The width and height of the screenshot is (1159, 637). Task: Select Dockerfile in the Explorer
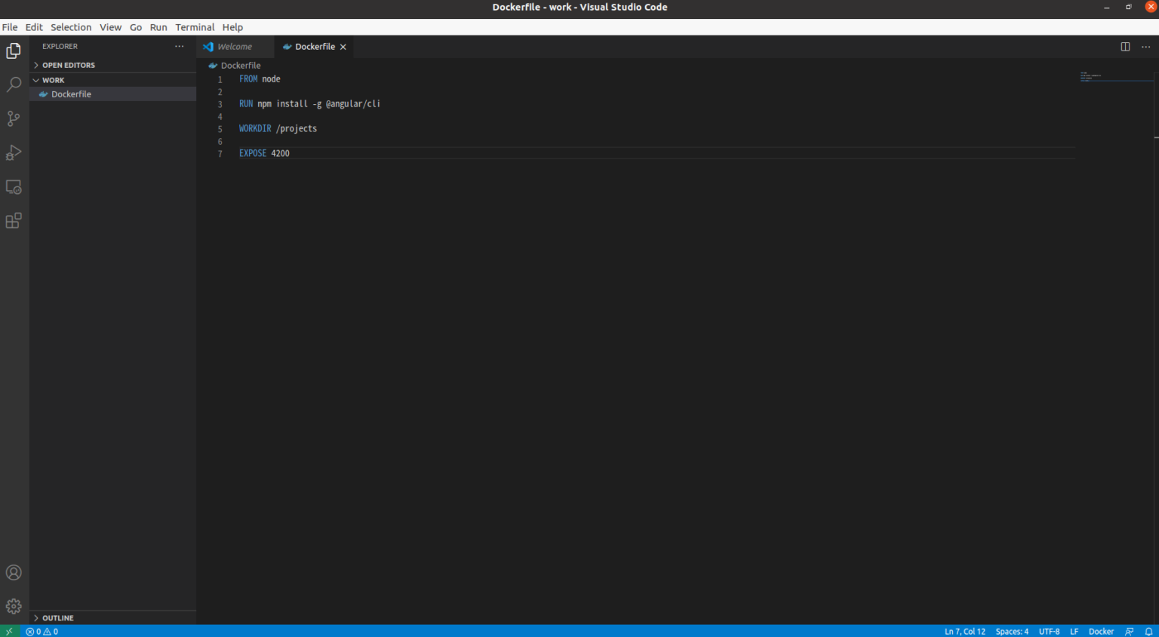click(71, 94)
